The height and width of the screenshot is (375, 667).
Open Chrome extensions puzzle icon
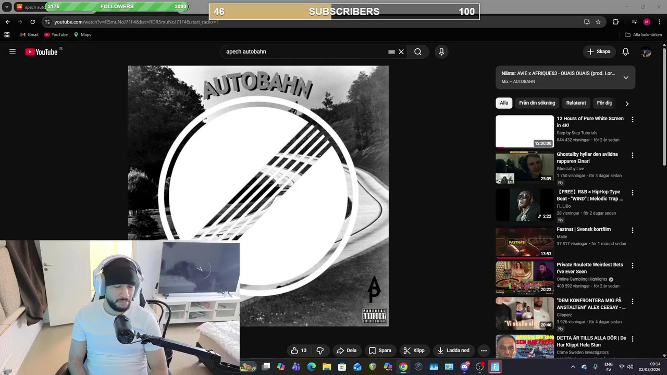(616, 22)
